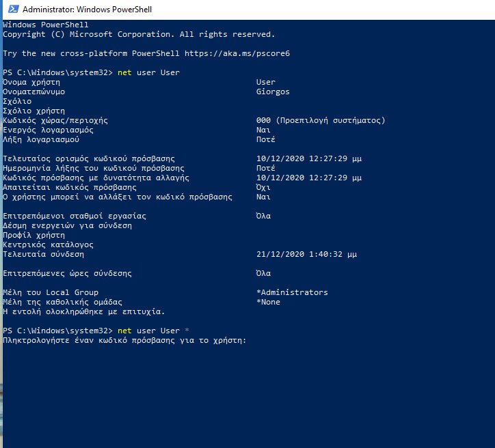This screenshot has width=495, height=448.
Task: Click the "Τελευταία σύνδεση" label
Action: [43, 254]
